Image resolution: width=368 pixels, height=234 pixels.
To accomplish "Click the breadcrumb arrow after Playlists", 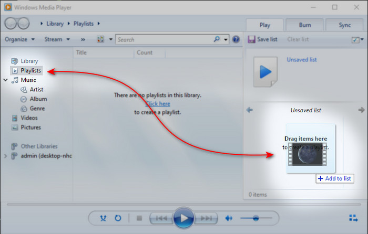I will coord(99,24).
